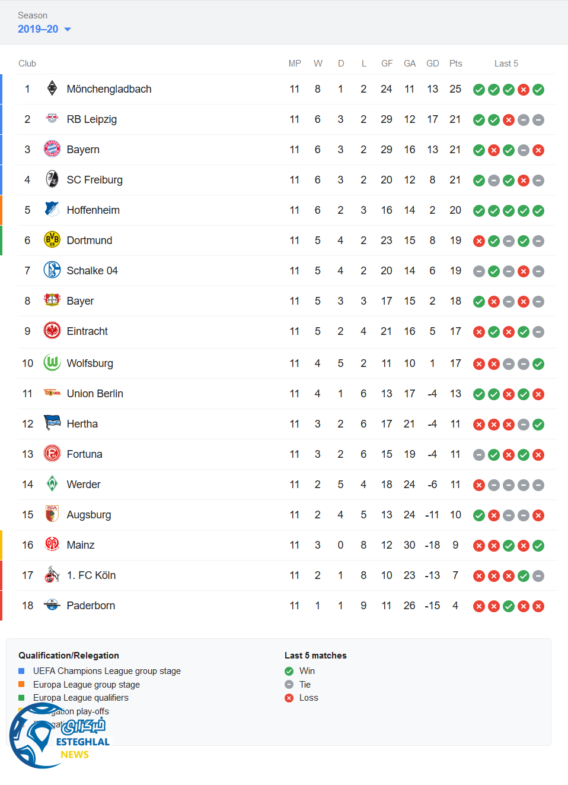Click the red Loss legend icon
568x785 pixels.
point(289,698)
